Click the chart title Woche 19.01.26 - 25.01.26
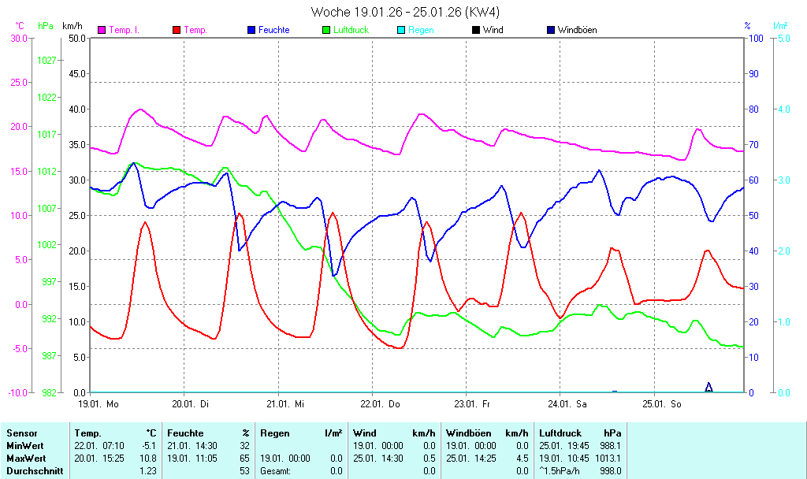The width and height of the screenshot is (807, 479). point(405,12)
